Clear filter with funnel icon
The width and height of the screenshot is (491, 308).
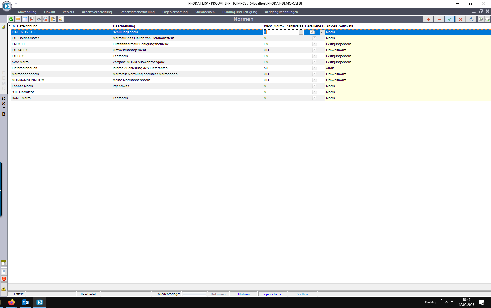[32, 19]
